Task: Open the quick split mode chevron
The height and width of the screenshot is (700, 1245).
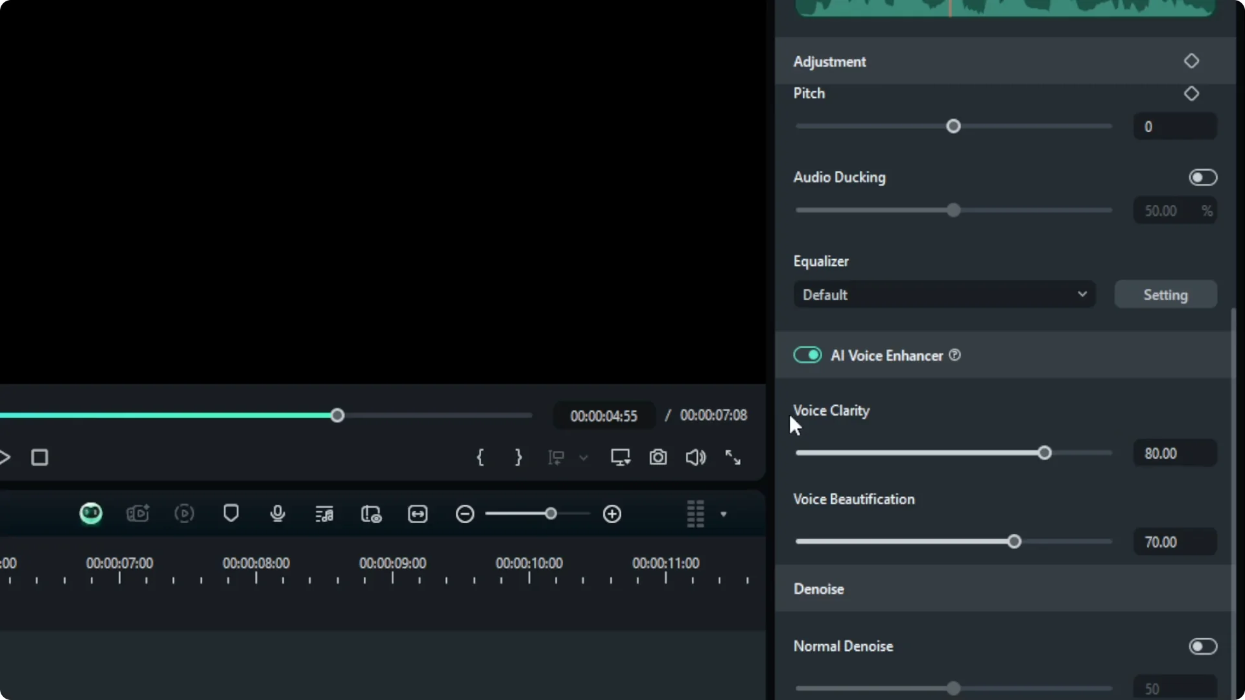Action: [x=583, y=458]
